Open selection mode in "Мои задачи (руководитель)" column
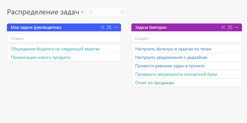 (109, 27)
